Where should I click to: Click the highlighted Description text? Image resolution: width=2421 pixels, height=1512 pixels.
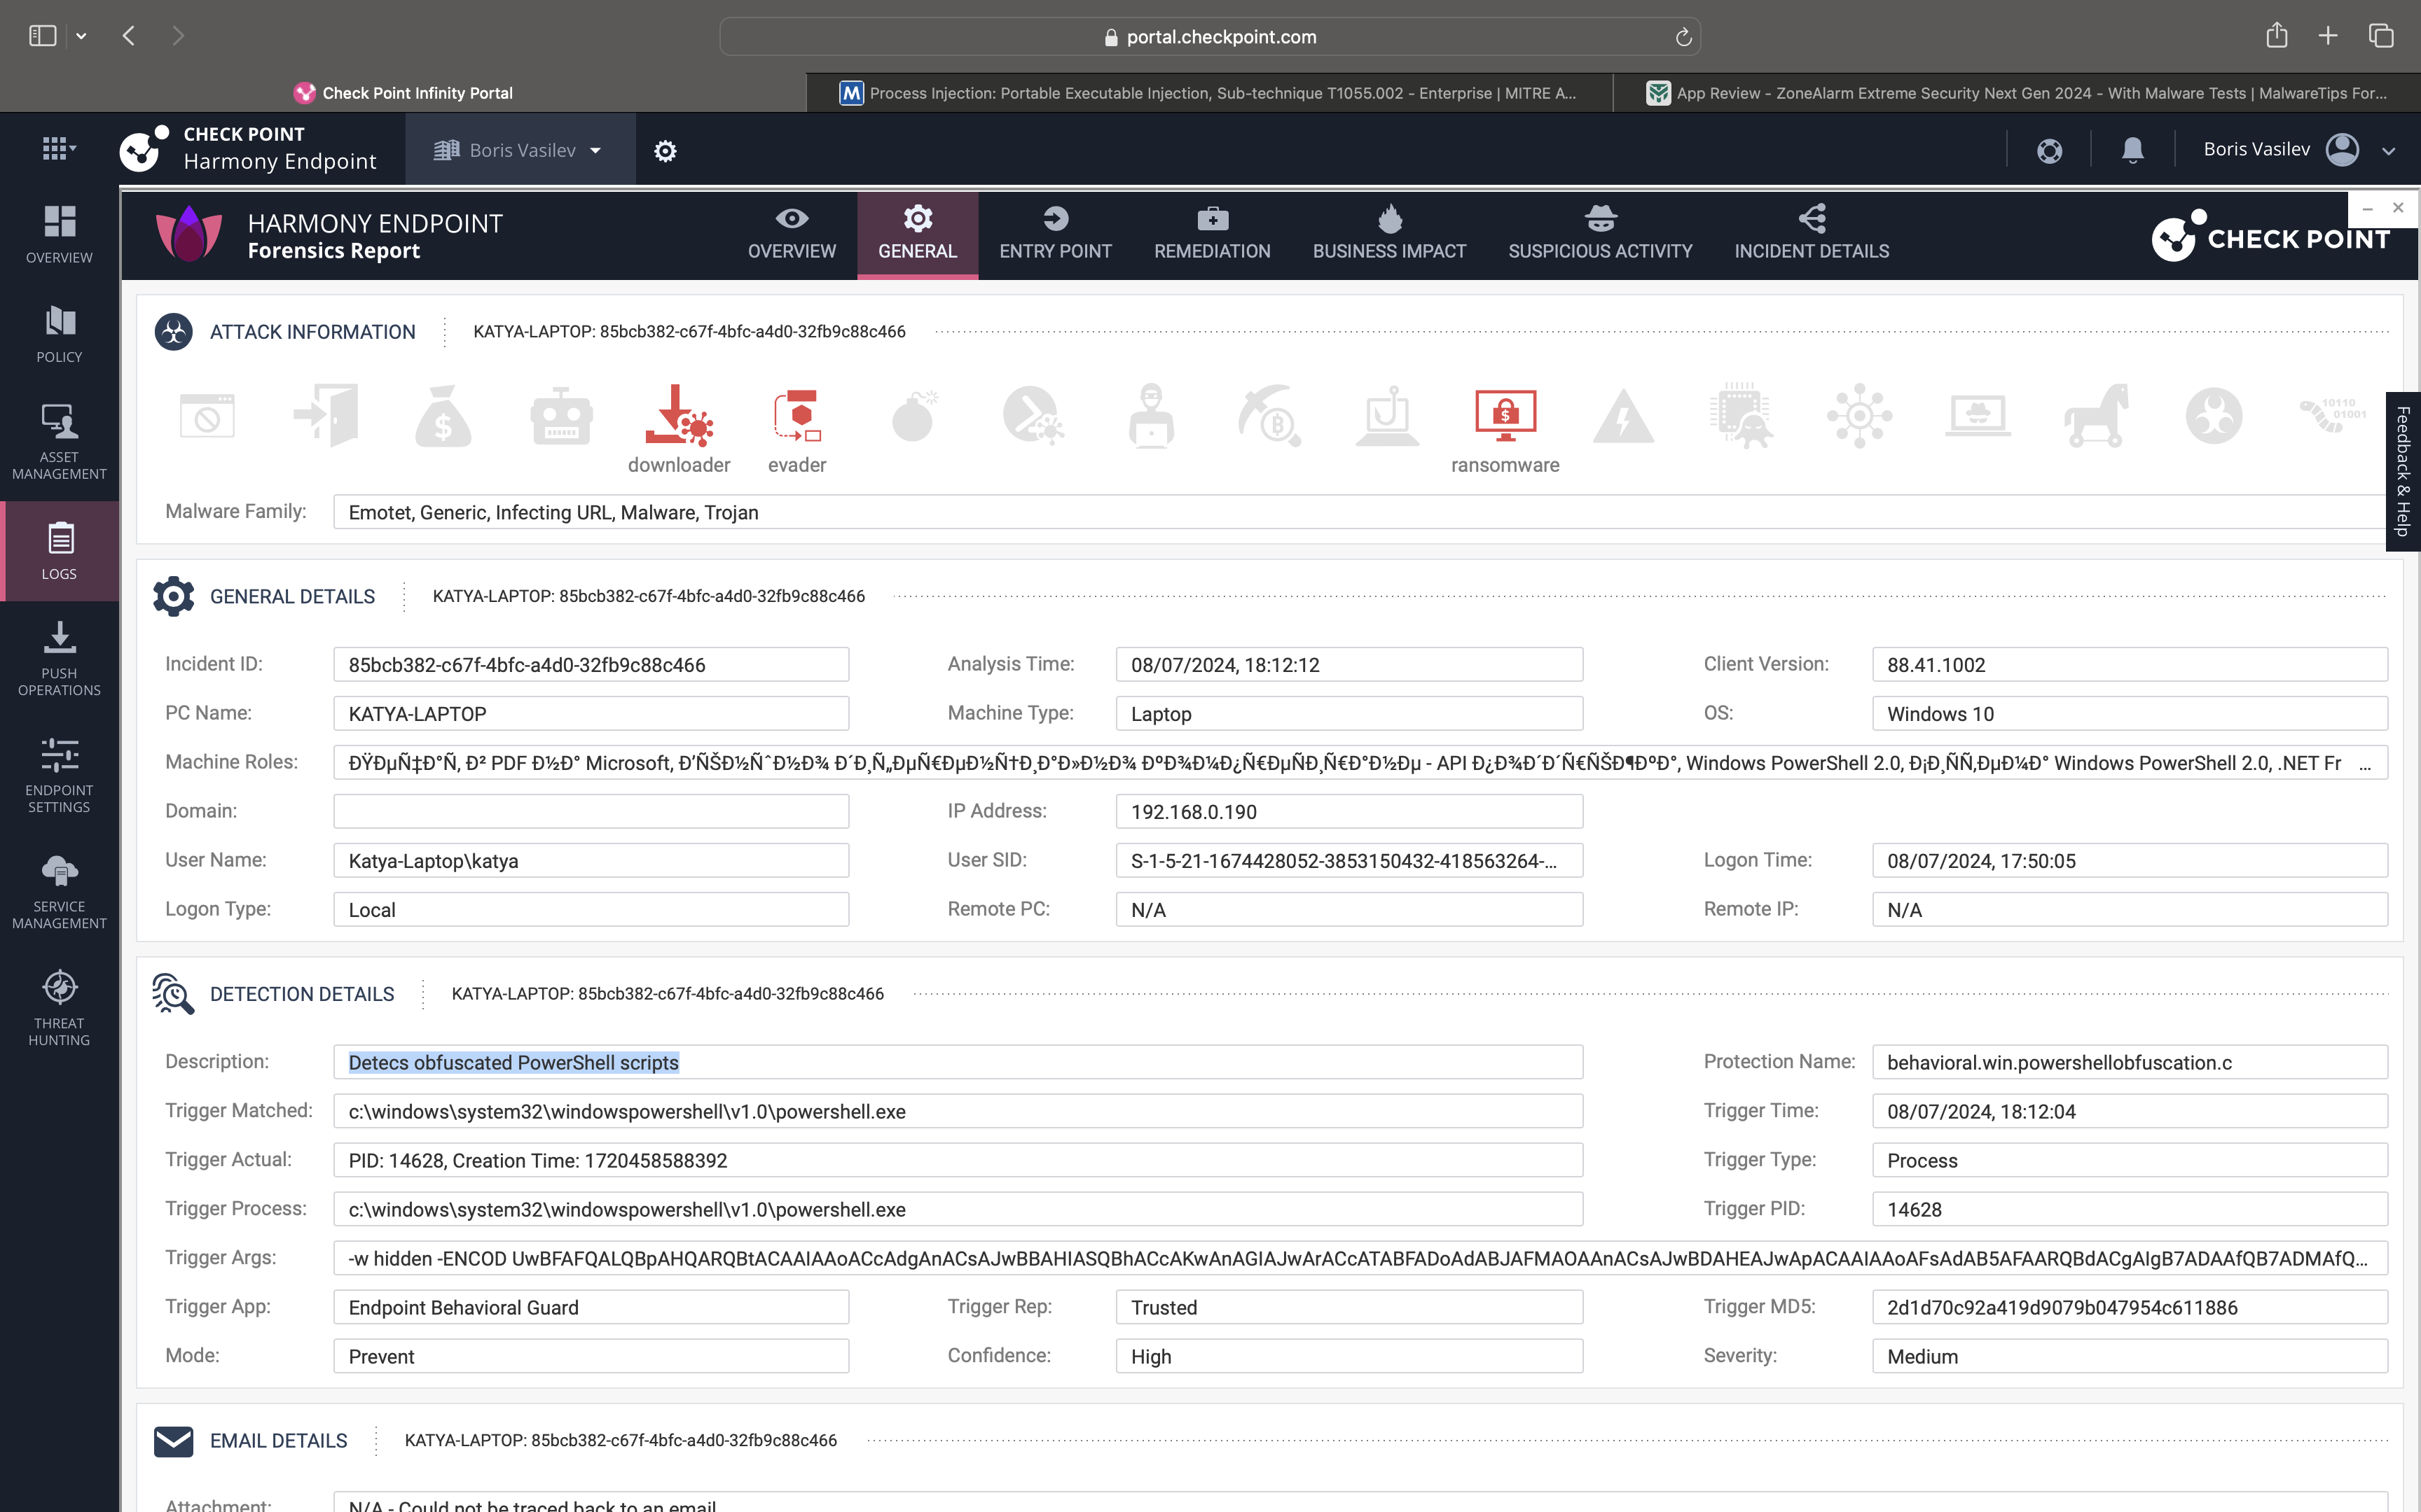(513, 1062)
